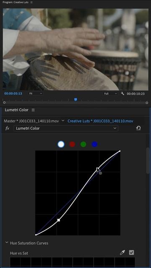The image size is (151, 268).
Task: Collapse the Hue Saturation Curves section
Action: click(7, 242)
